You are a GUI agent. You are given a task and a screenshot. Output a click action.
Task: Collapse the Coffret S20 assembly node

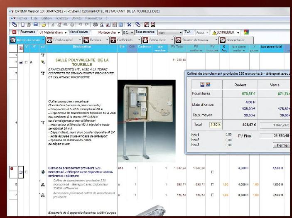21,172
